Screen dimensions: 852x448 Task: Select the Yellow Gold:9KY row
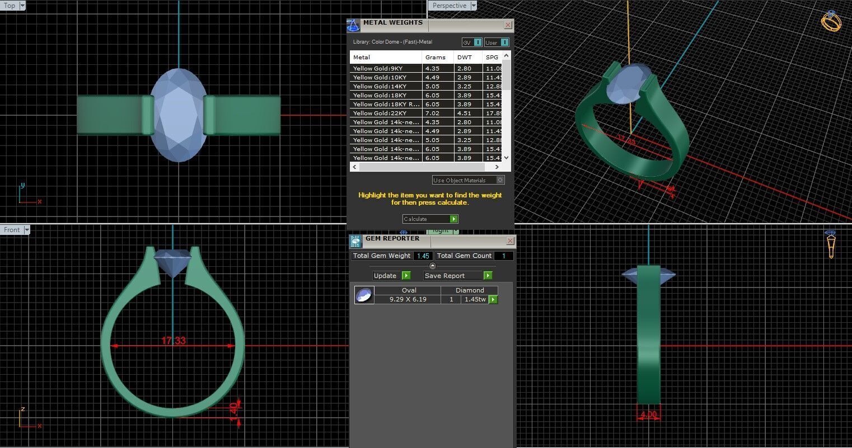(x=426, y=68)
